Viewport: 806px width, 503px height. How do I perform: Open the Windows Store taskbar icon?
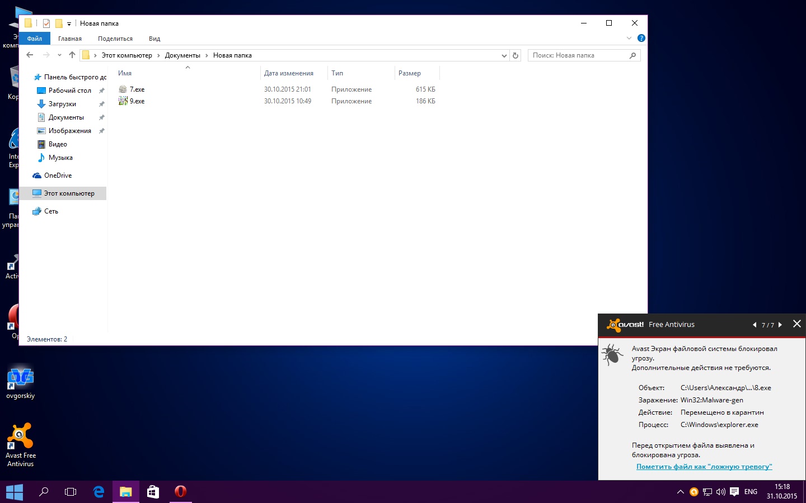click(153, 492)
